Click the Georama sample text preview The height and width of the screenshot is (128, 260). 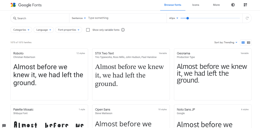[212, 74]
